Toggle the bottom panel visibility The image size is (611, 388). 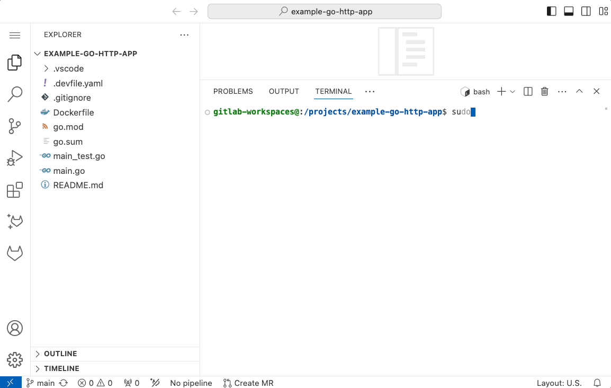[569, 11]
